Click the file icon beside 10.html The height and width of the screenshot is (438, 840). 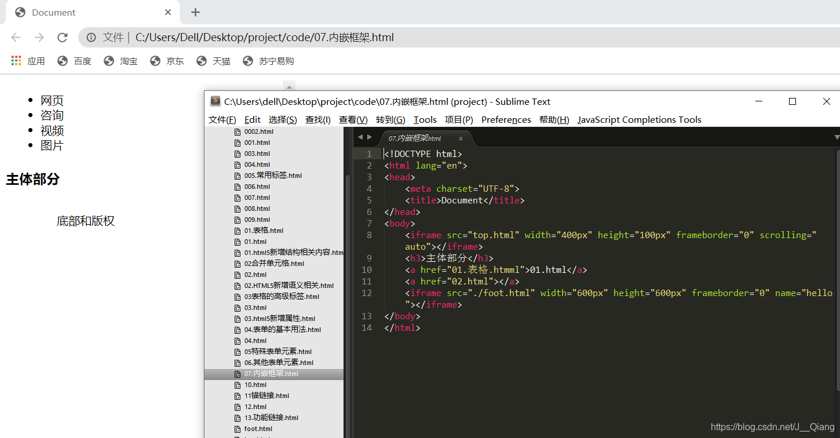(237, 385)
